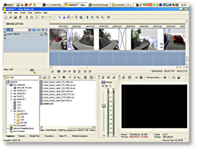Toggle Lock Envelopes to Events button
This screenshot has height=150, width=197.
(76, 17)
